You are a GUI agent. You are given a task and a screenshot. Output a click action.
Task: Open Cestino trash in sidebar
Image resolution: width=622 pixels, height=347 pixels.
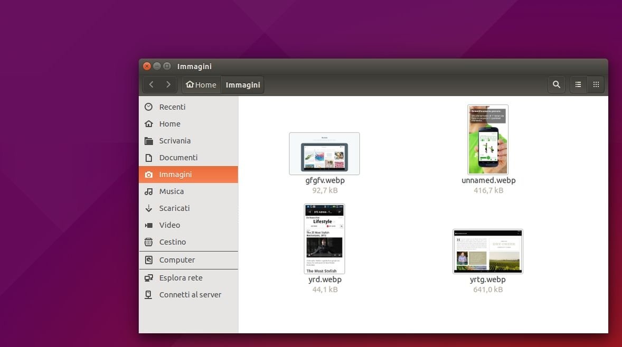tap(172, 242)
